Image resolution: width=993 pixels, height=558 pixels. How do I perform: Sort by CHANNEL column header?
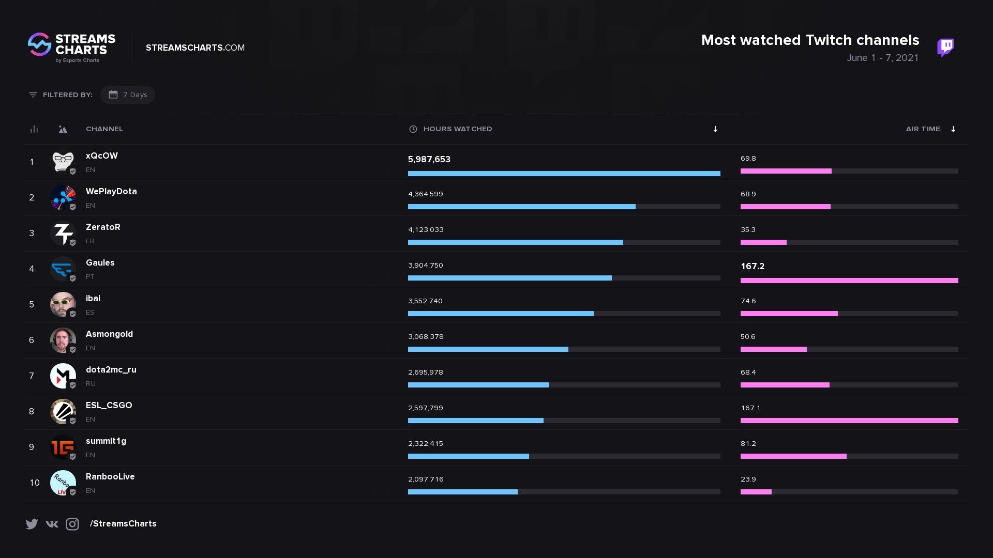coord(104,129)
